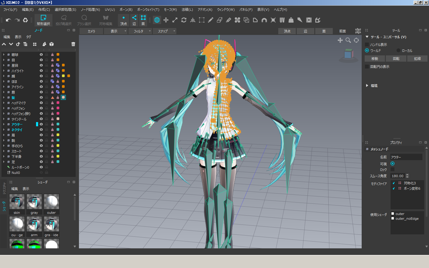Click the cube icon in node panel toolbar

click(x=52, y=44)
